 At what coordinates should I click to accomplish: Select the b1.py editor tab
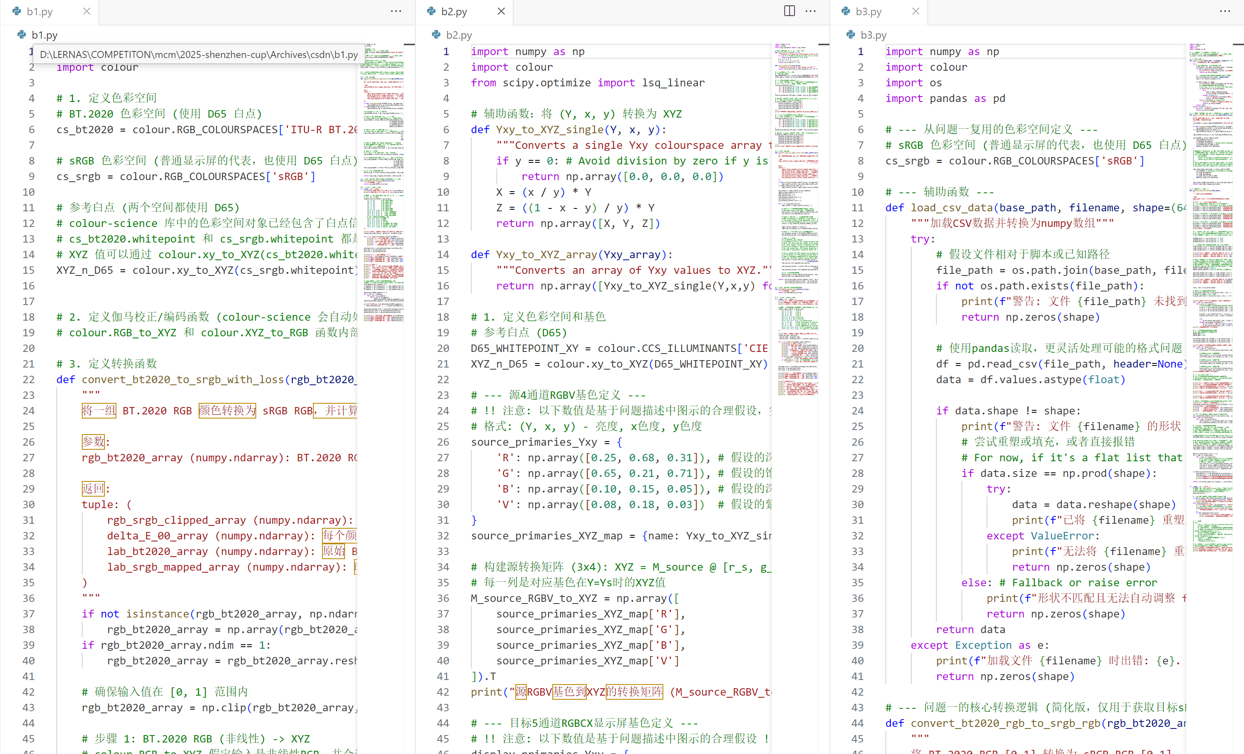(x=39, y=12)
